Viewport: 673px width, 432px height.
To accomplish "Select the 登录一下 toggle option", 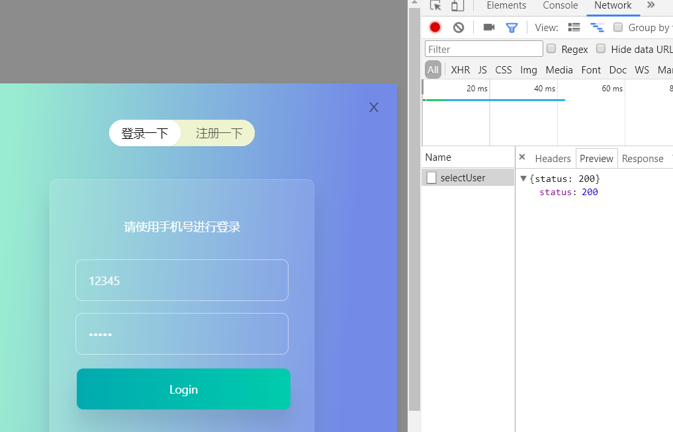I will pos(145,133).
